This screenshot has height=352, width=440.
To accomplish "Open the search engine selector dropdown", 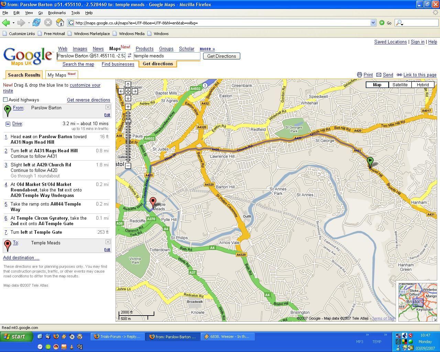I will [x=400, y=23].
